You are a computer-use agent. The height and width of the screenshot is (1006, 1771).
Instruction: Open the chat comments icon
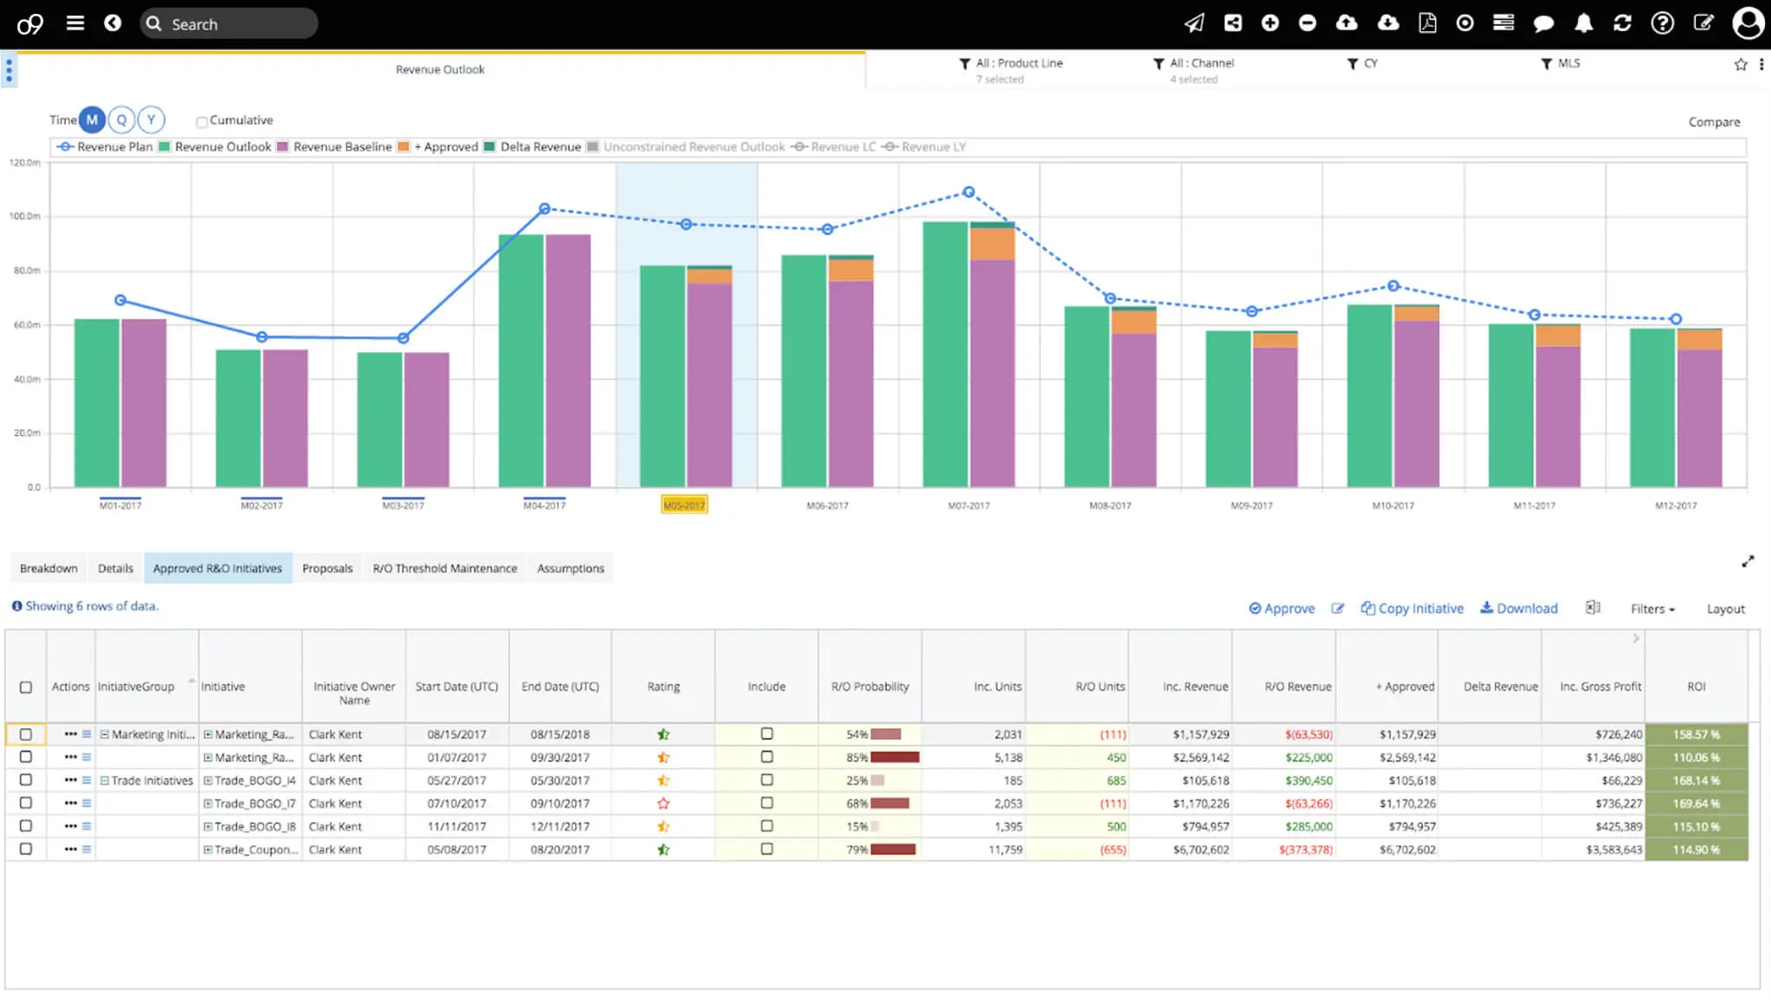tap(1543, 23)
